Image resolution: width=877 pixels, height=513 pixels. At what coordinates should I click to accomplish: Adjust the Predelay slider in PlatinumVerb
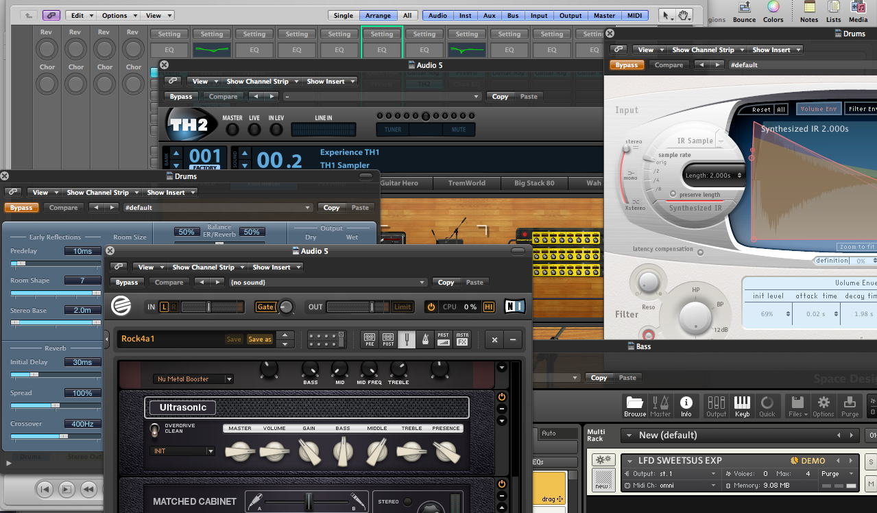(x=56, y=263)
